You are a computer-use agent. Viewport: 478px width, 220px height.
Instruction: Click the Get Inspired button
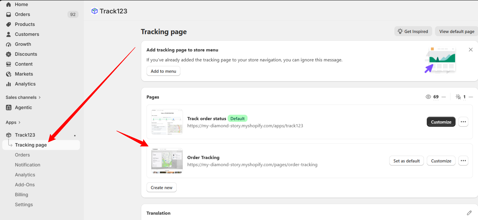tap(413, 31)
